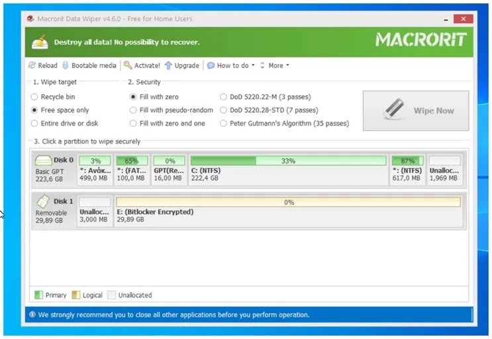Click the Wipe Now button
The image size is (492, 339).
pos(416,110)
